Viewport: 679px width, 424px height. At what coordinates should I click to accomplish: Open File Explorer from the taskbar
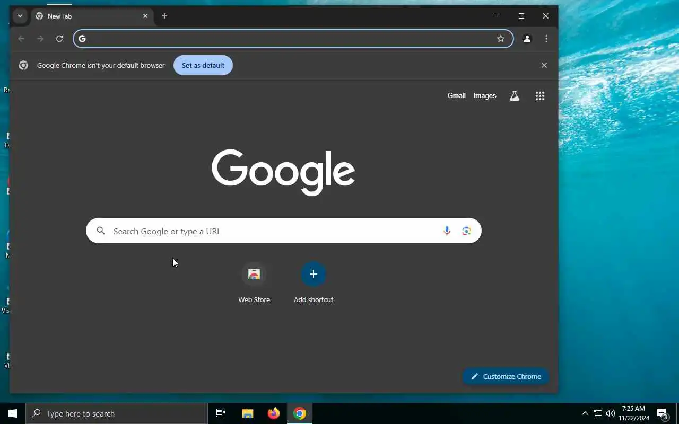tap(247, 413)
